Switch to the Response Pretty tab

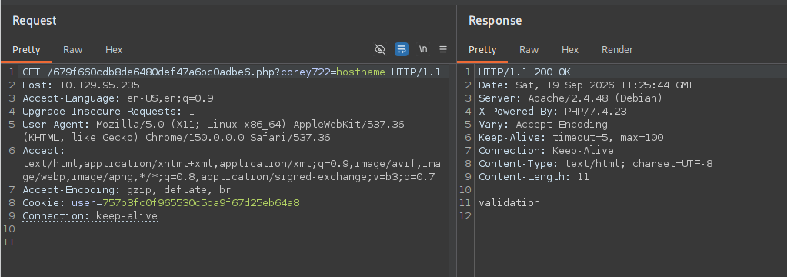pyautogui.click(x=482, y=50)
